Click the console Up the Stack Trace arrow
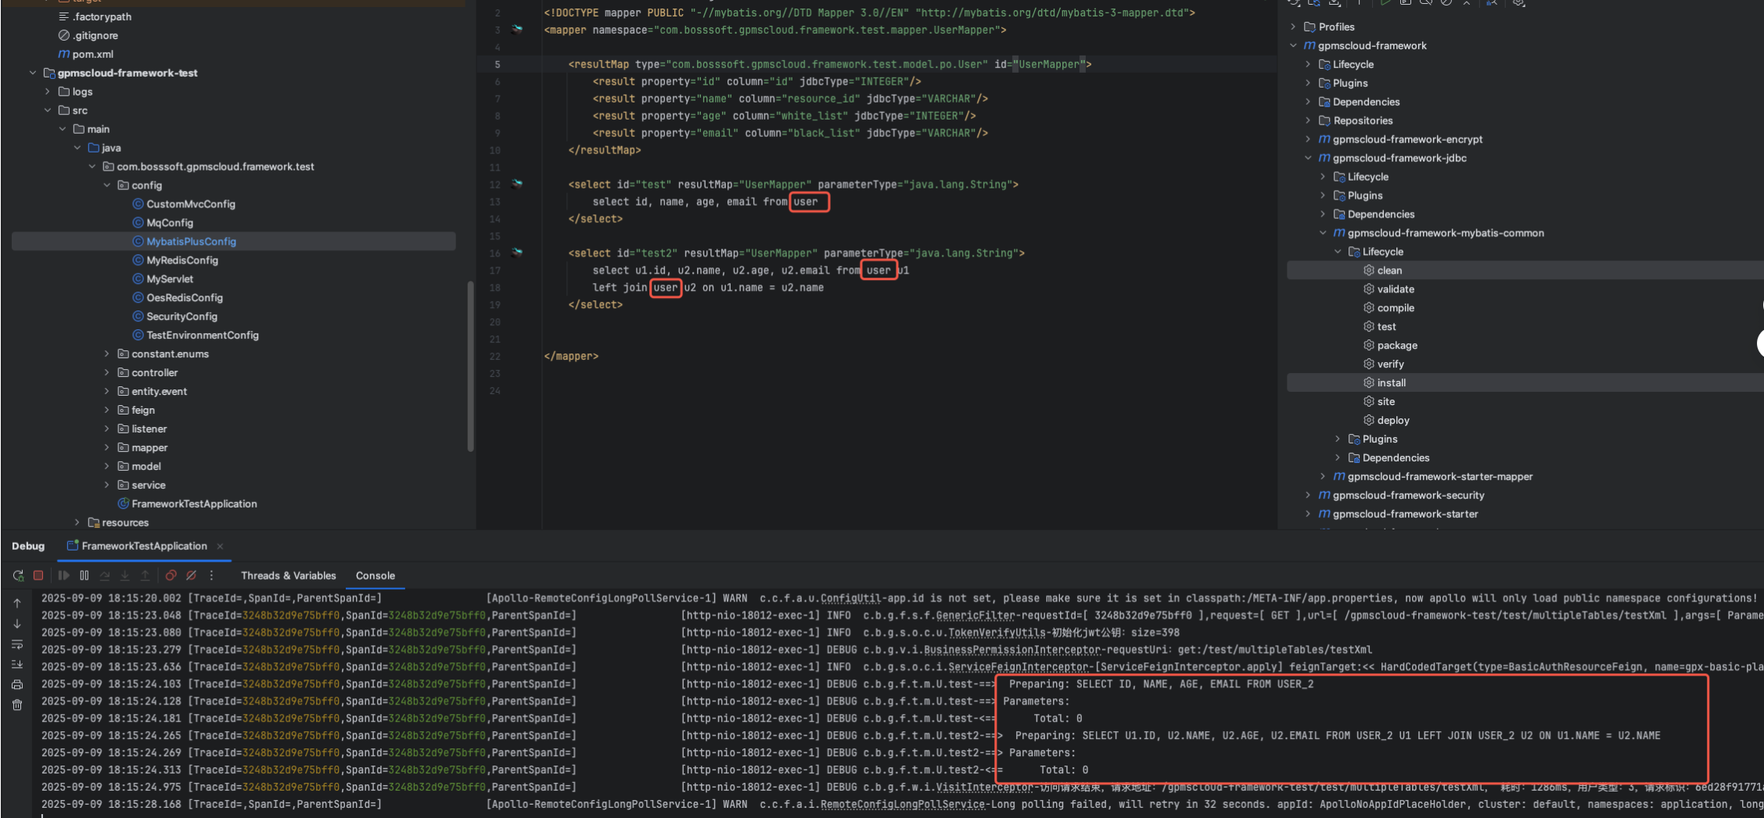The width and height of the screenshot is (1764, 818). tap(17, 603)
